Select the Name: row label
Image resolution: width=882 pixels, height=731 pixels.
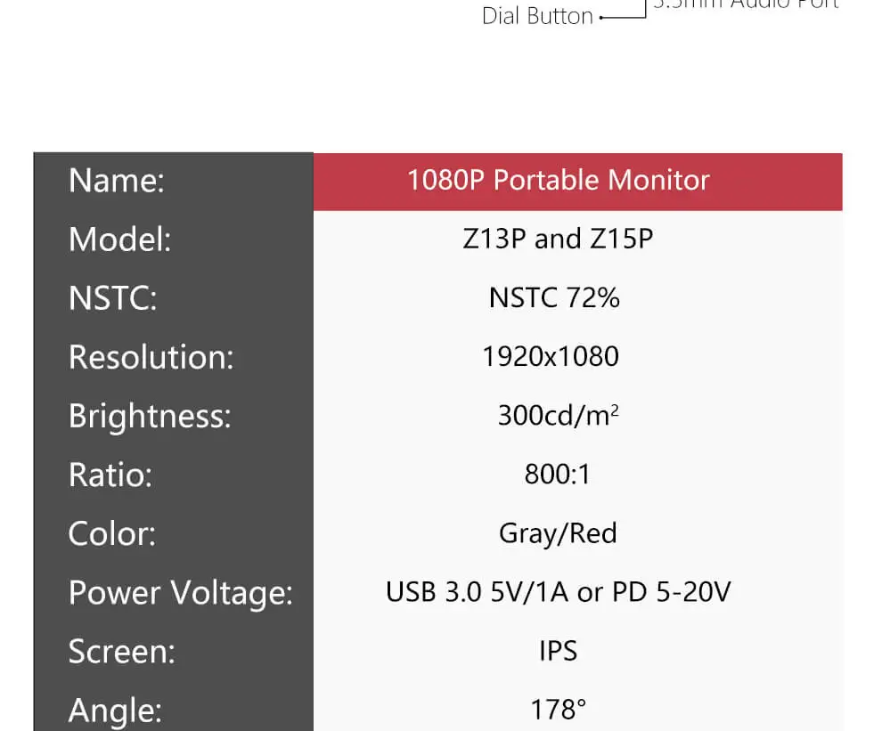tap(117, 181)
